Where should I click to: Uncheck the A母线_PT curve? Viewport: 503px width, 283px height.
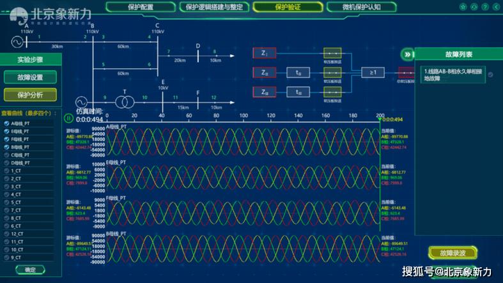coord(6,123)
